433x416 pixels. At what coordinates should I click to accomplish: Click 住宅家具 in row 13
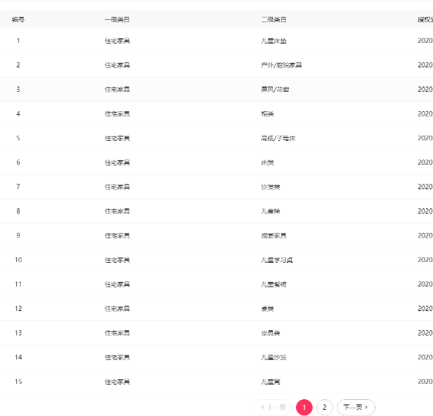[117, 333]
